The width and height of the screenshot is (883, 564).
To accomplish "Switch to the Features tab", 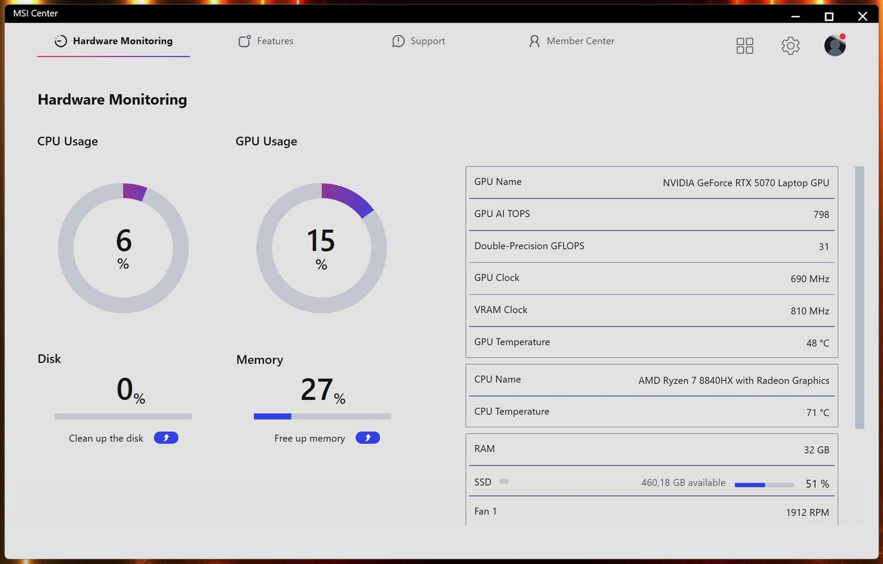I will pos(265,41).
